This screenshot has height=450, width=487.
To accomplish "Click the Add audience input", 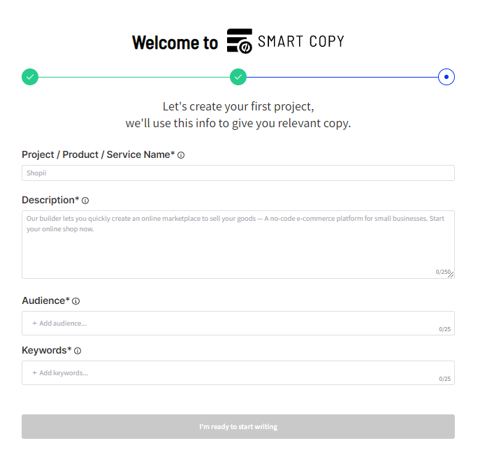I will click(x=231, y=324).
